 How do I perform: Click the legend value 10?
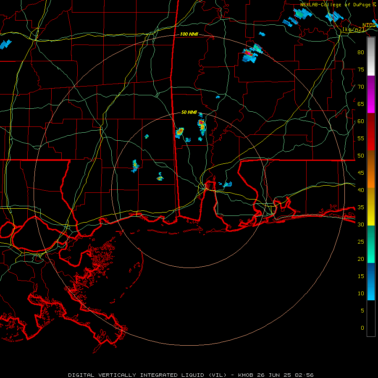pyautogui.click(x=361, y=294)
